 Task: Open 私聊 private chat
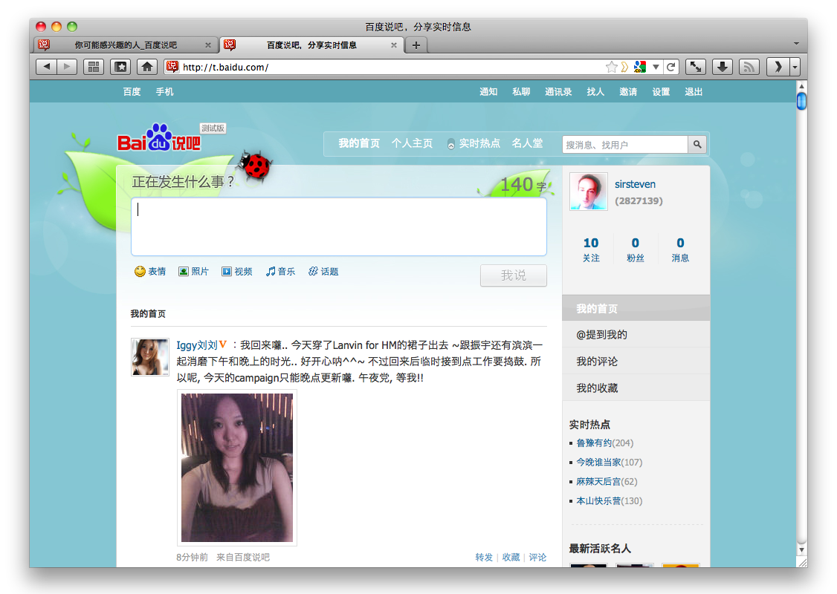click(521, 92)
